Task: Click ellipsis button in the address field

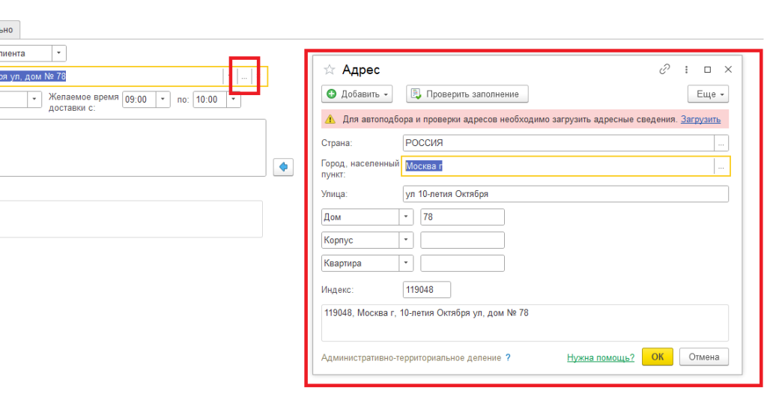Action: click(244, 76)
